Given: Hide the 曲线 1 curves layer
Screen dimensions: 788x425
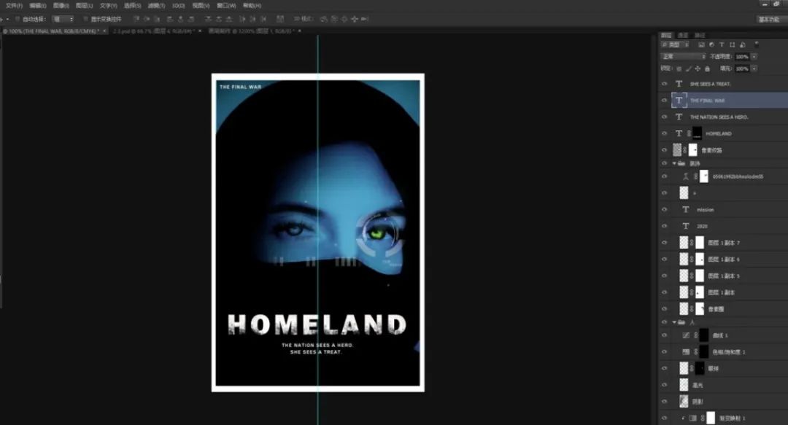Looking at the screenshot, I should coord(665,335).
